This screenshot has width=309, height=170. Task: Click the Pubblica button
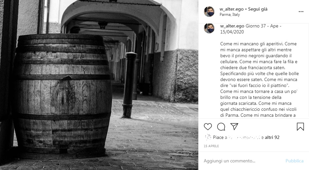(x=294, y=161)
